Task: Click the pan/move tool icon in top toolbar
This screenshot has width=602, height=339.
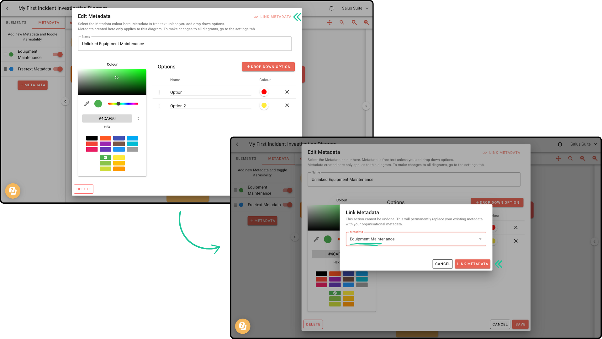Action: (330, 23)
